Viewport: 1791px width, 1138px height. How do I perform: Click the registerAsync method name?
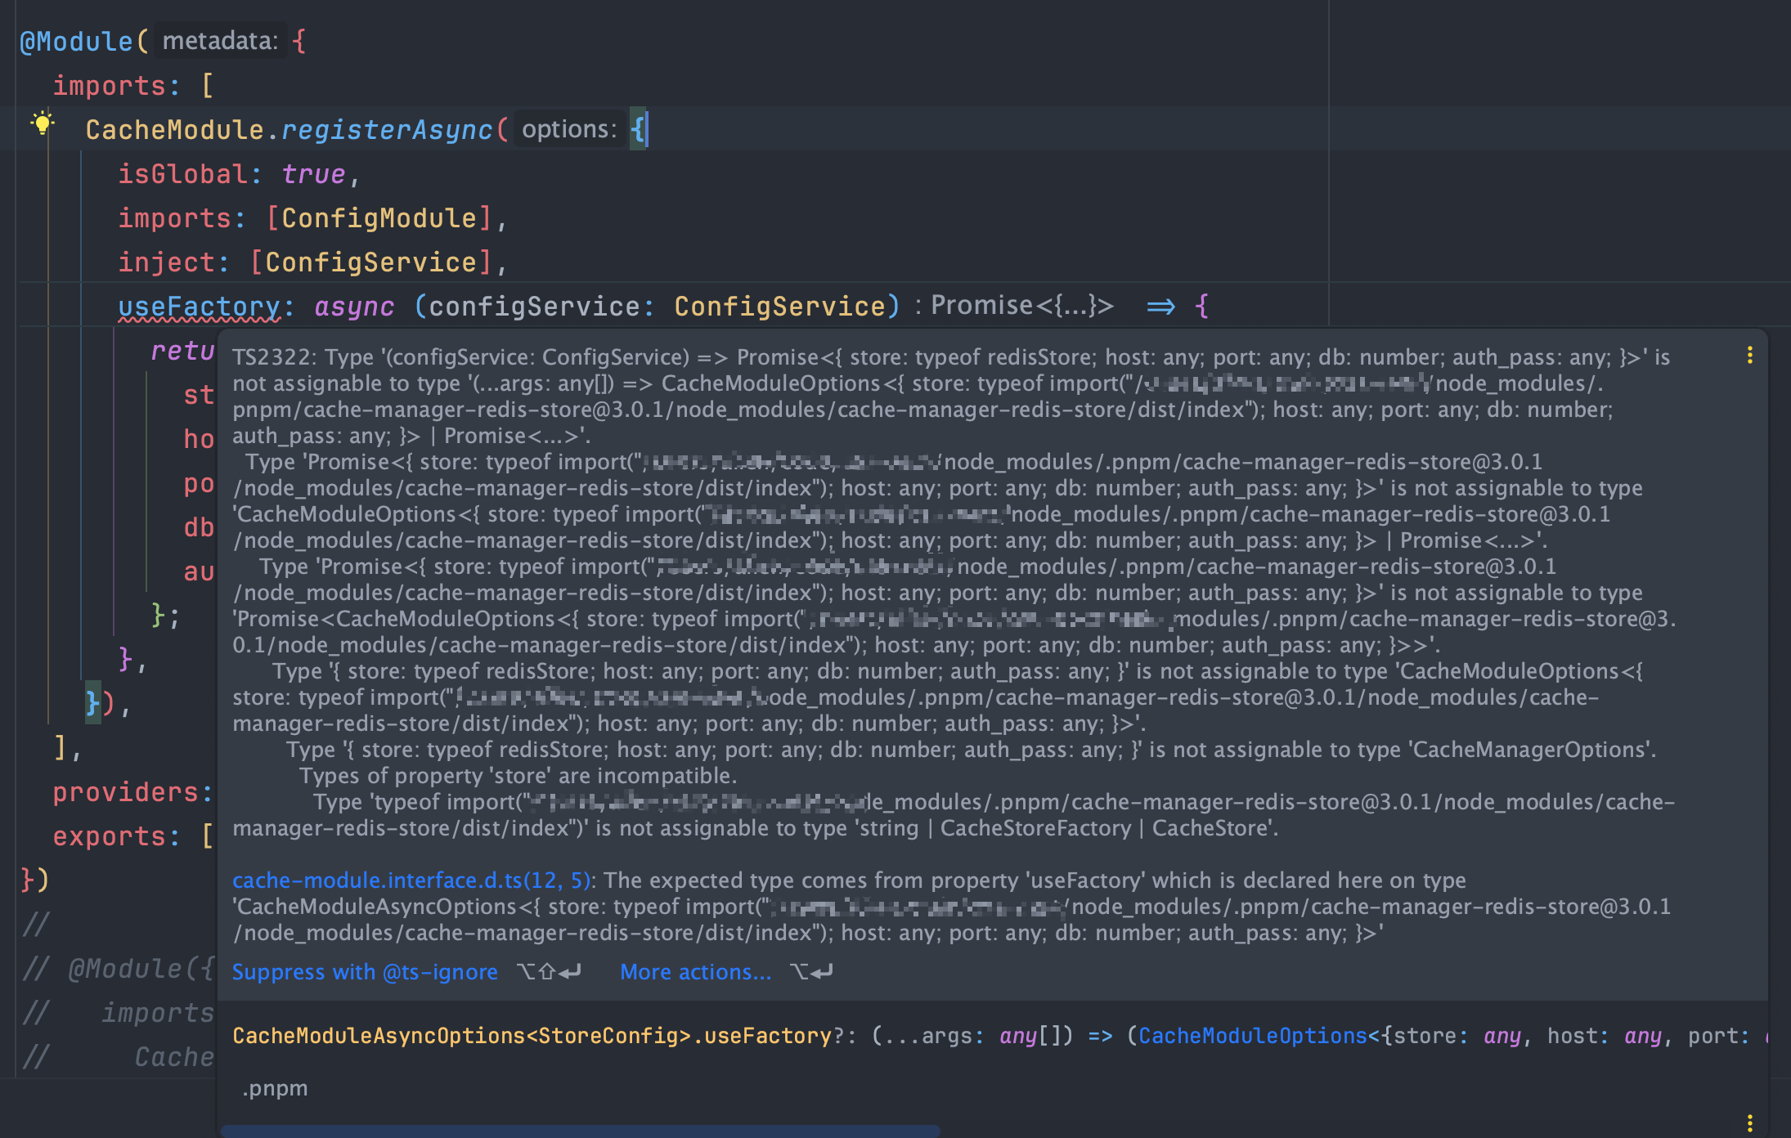point(387,130)
